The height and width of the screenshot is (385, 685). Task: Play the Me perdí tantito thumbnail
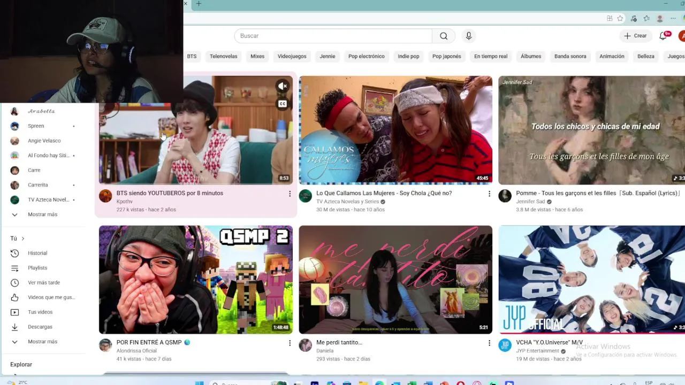coord(395,280)
